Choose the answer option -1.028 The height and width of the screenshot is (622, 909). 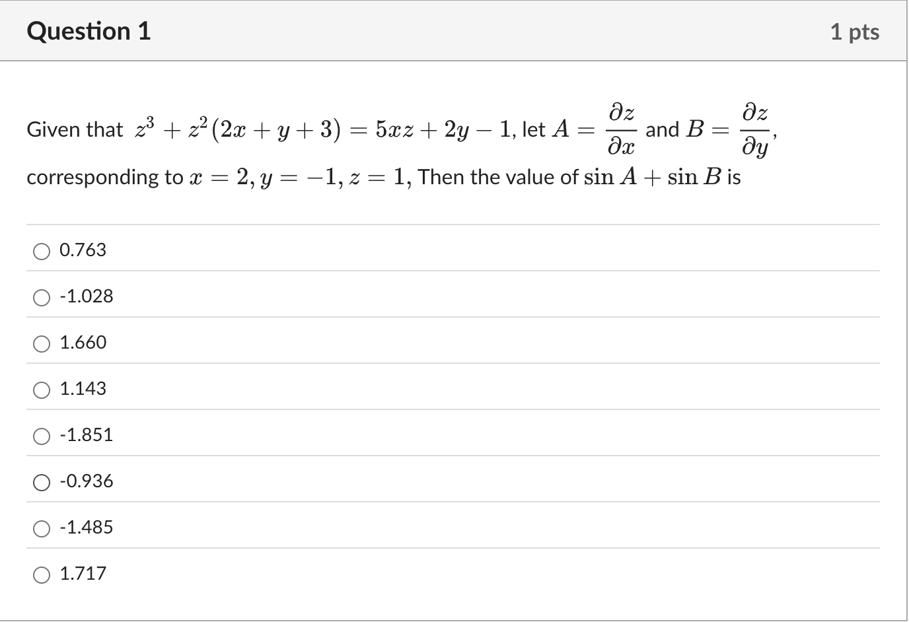(x=42, y=297)
